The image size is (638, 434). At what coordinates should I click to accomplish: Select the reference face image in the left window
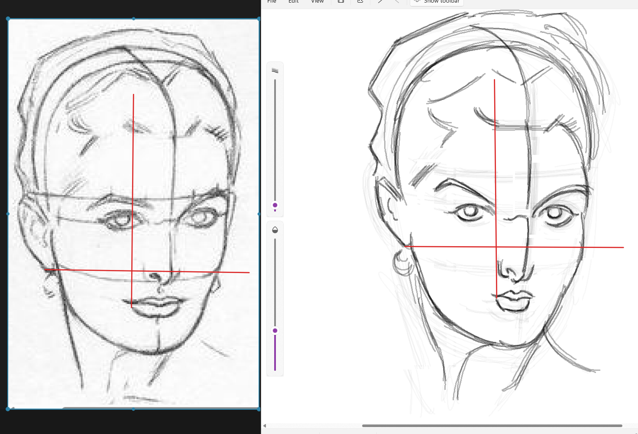[133, 214]
